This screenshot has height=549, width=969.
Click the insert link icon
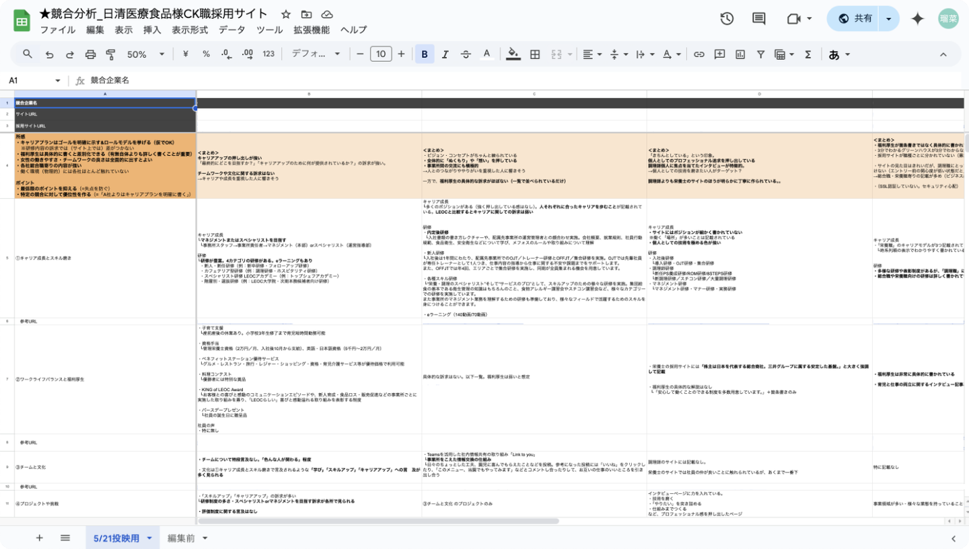[699, 54]
